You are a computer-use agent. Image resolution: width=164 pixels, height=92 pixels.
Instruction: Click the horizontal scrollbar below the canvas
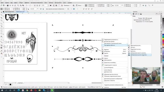[x=99, y=83]
